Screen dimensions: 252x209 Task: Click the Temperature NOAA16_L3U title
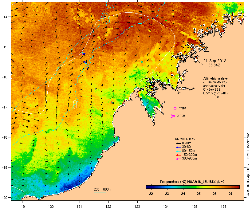[x=192, y=182]
